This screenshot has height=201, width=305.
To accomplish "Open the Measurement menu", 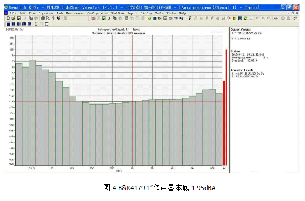I will 75,13.
